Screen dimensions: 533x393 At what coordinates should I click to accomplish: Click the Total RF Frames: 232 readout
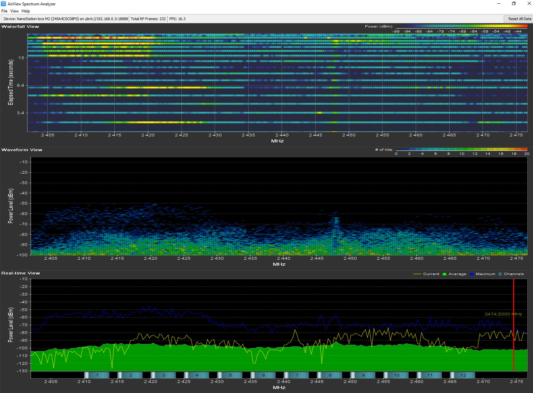(x=148, y=19)
